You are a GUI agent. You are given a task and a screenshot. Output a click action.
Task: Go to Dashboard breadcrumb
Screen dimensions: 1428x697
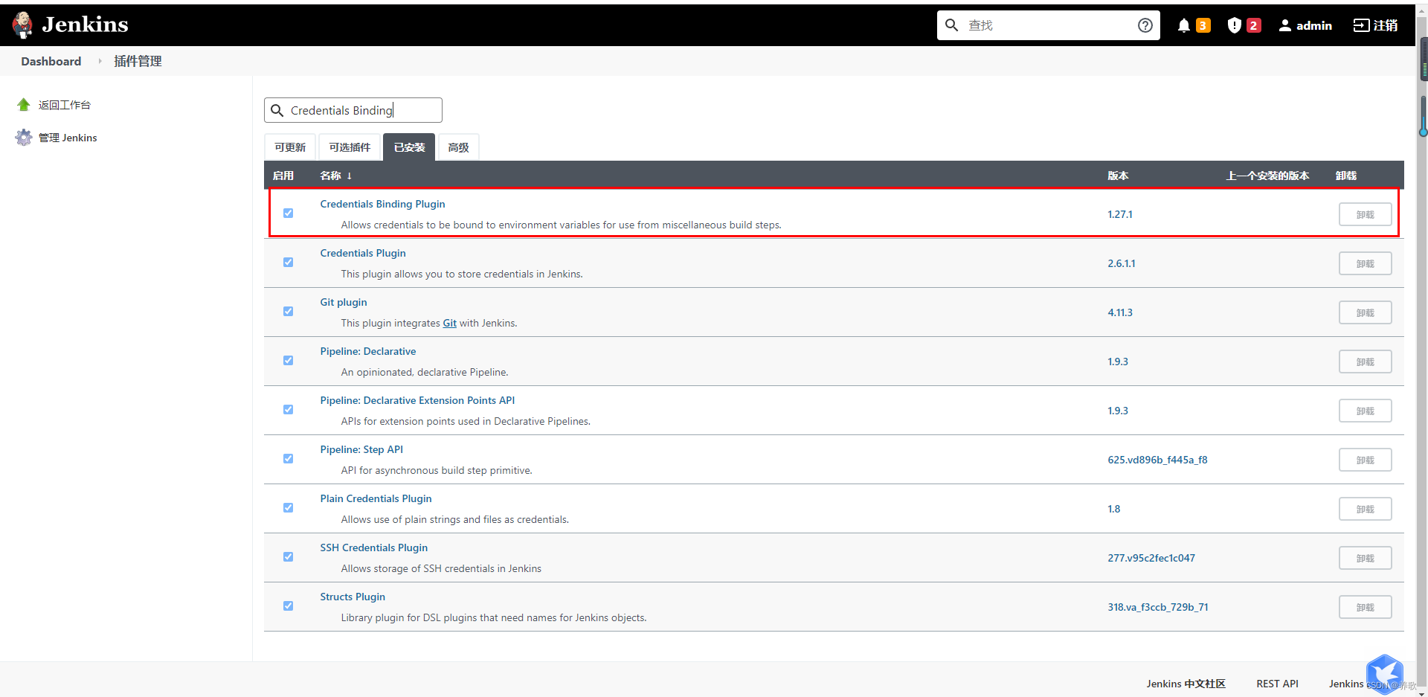pyautogui.click(x=51, y=61)
